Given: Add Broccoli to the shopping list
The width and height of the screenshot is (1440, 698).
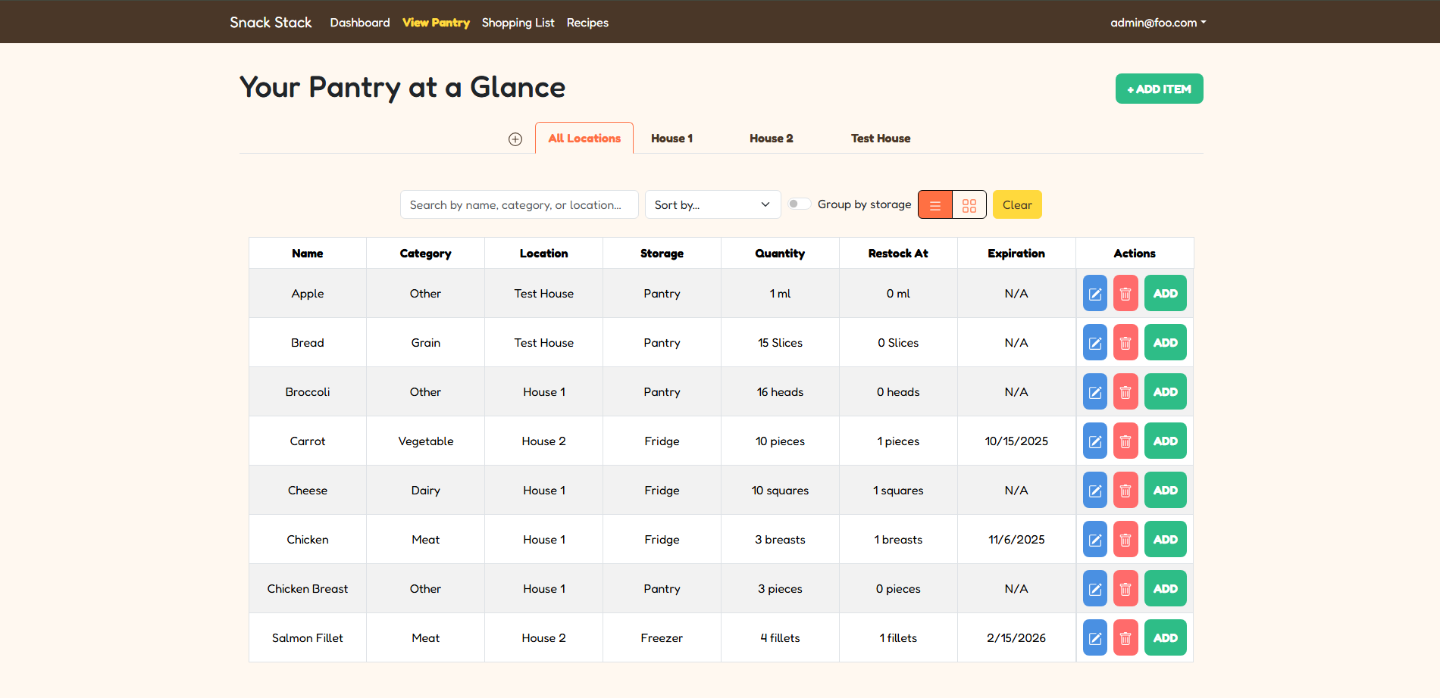Looking at the screenshot, I should (x=1165, y=391).
